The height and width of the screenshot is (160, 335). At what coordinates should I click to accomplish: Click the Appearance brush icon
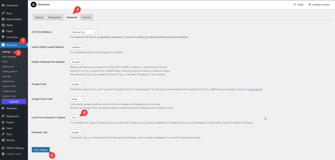[3, 116]
